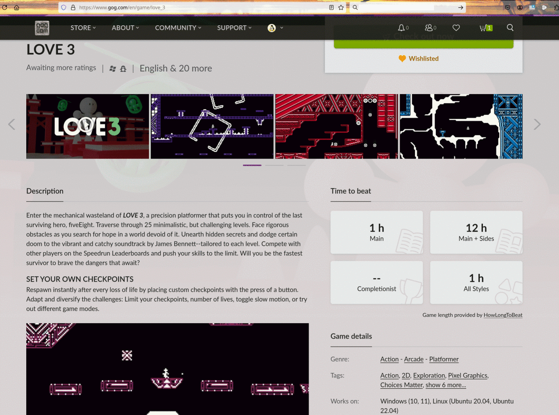Open the Exploration tag link

coord(429,376)
